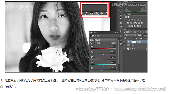Select the on-image targeted adjustment hand tool
The image size is (180, 94).
click(91, 43)
